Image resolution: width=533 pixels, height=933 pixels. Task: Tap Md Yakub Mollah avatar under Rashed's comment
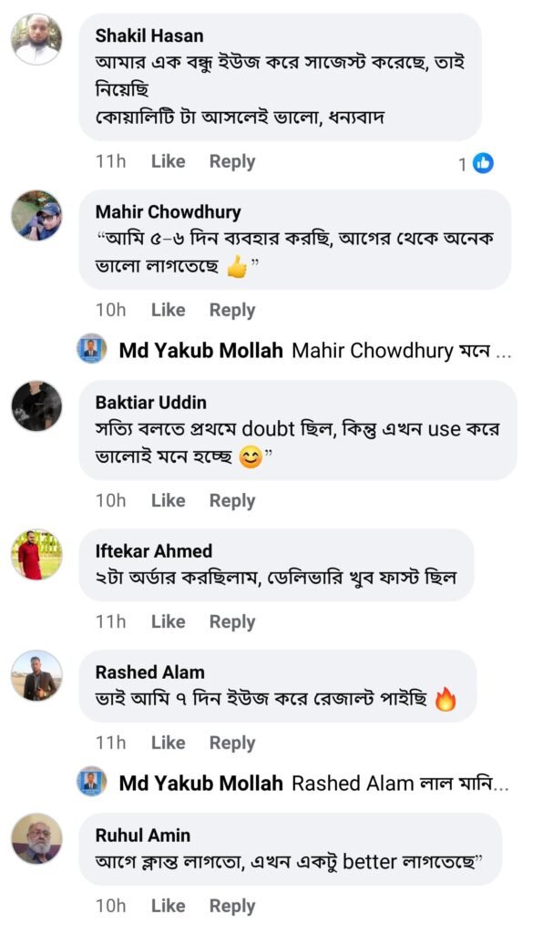92,781
